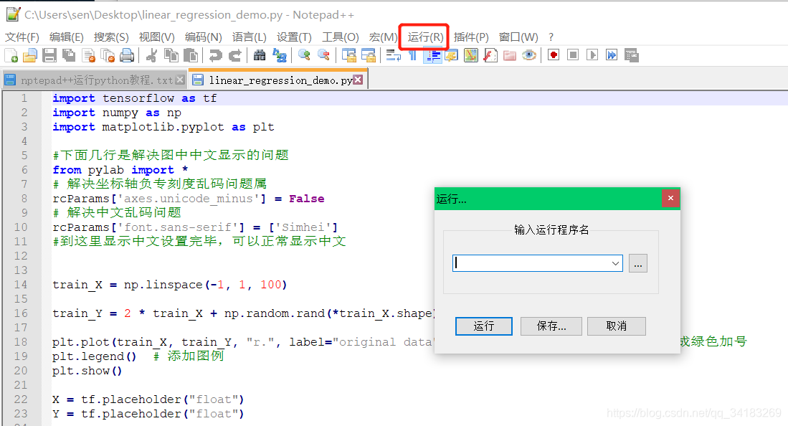Click the Print toolbar icon
This screenshot has width=788, height=426.
click(x=126, y=55)
